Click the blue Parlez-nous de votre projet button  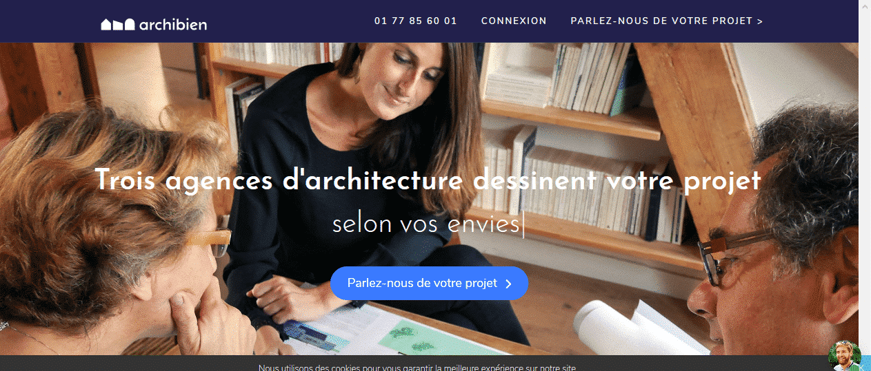[429, 283]
